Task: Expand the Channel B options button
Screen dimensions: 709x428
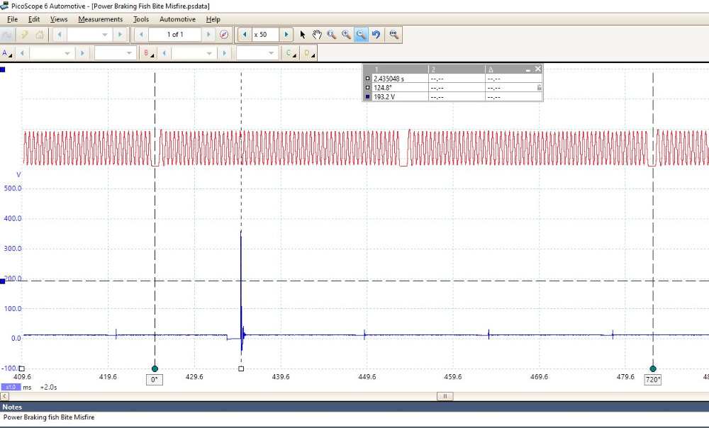Action: coord(149,53)
